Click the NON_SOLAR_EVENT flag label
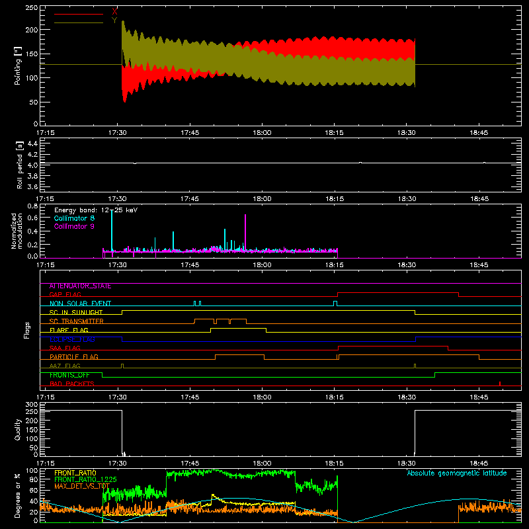The width and height of the screenshot is (529, 529). [80, 304]
